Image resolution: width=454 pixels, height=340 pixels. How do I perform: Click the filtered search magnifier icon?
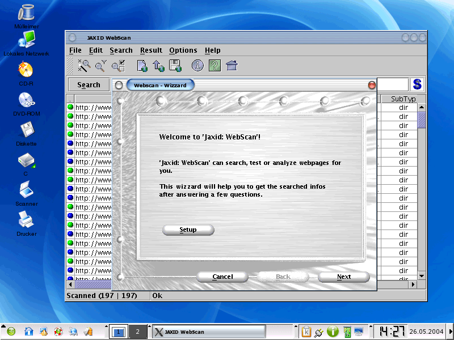click(101, 66)
